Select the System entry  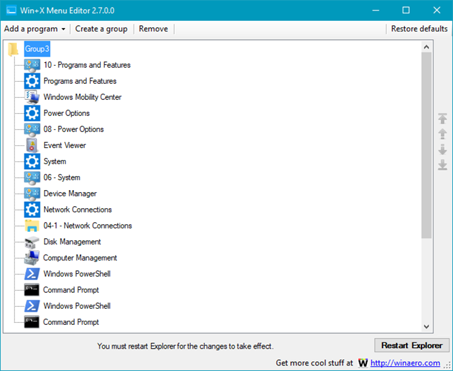pos(55,161)
